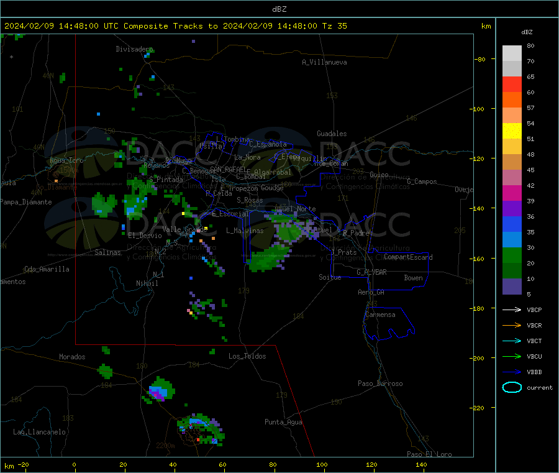
Task: Click the 'L_Malvinas' map label
Action: coord(245,231)
